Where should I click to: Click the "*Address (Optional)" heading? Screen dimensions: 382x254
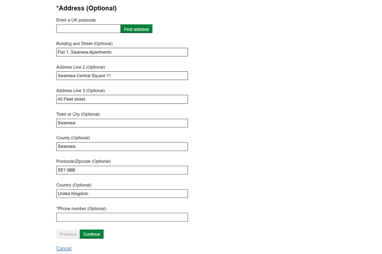86,8
